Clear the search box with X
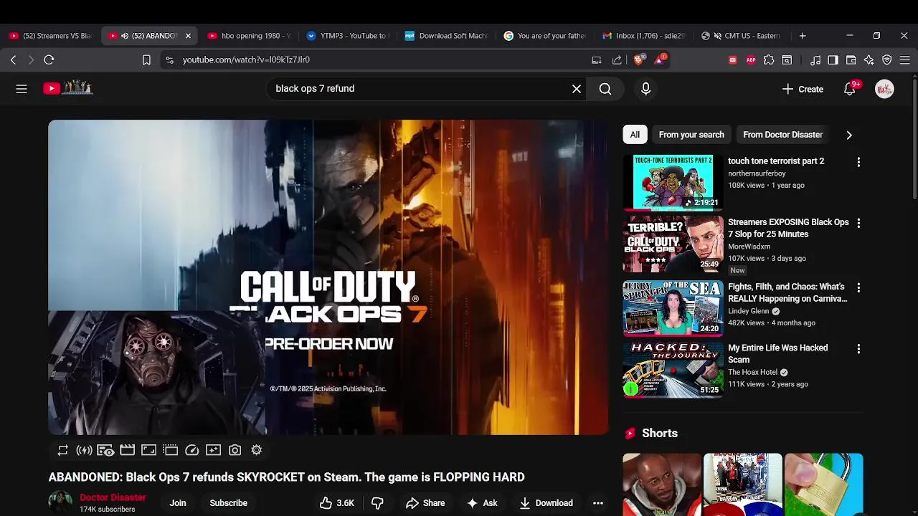This screenshot has width=918, height=516. coord(577,89)
